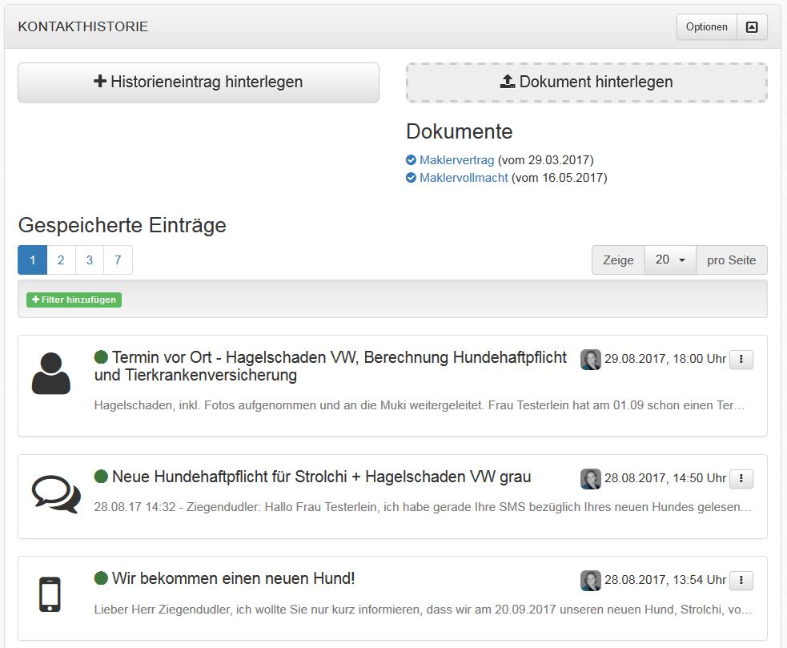
Task: Click Dokument hinterlegen upload area
Action: (x=586, y=83)
